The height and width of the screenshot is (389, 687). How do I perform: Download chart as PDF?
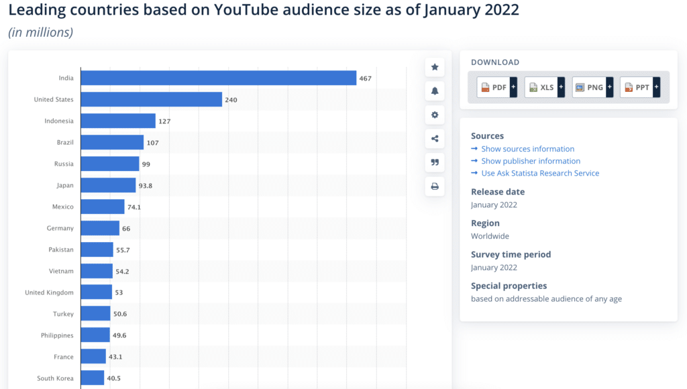[493, 87]
